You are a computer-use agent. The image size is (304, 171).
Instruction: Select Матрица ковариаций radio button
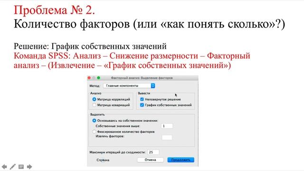94,105
